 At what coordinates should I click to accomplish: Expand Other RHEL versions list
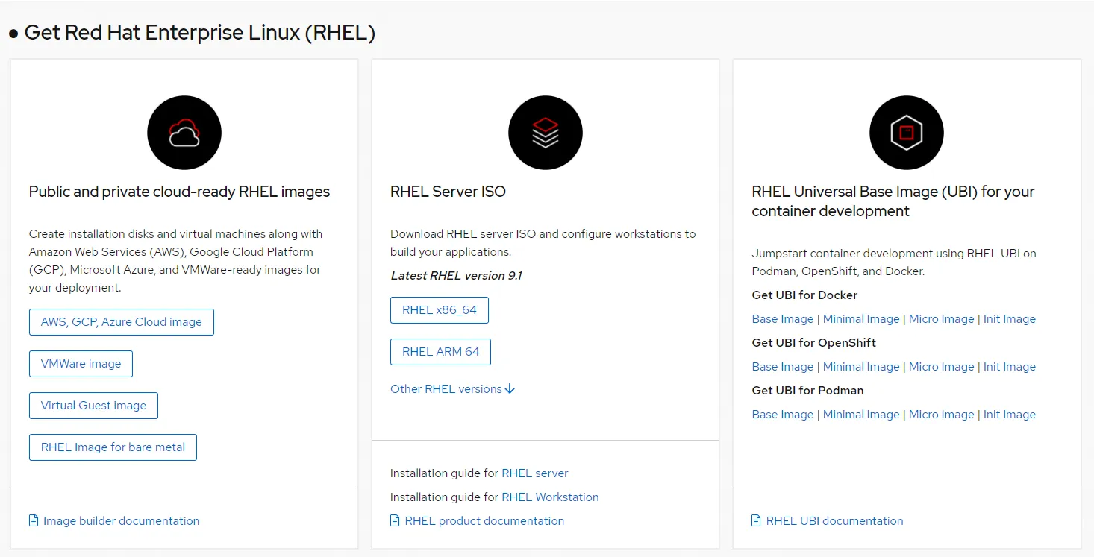coord(446,388)
